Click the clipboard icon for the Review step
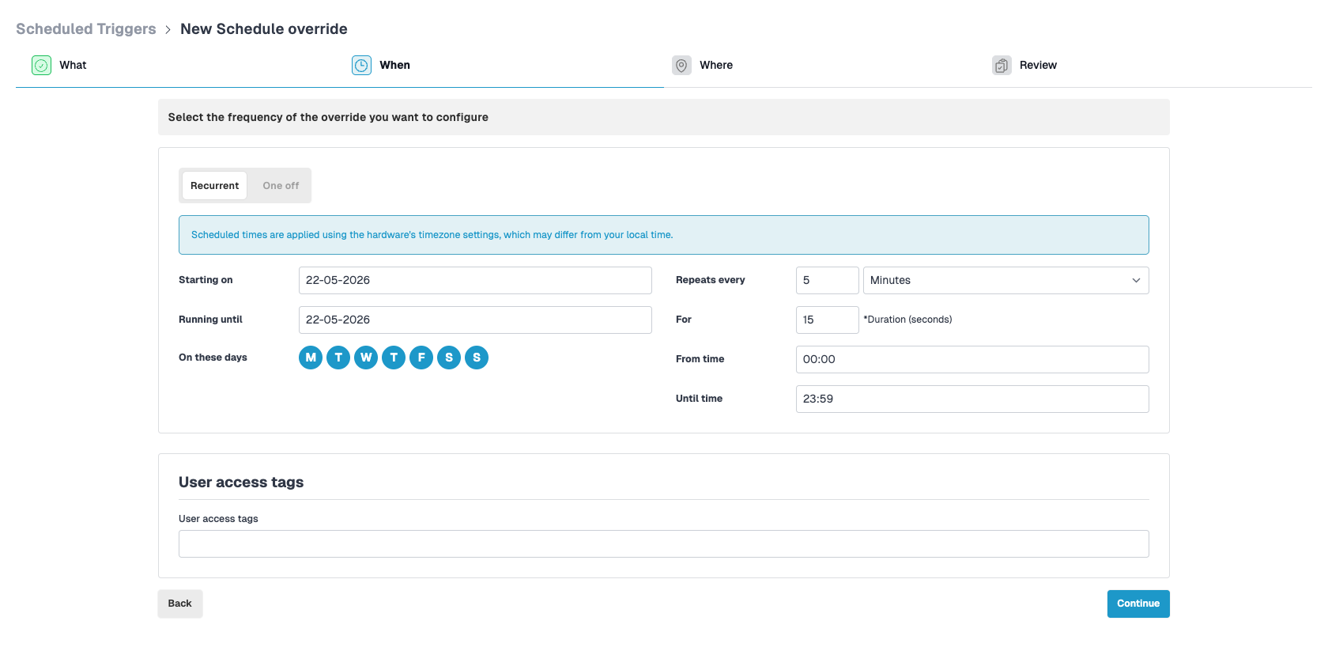Viewport: 1328px width, 651px height. tap(1002, 66)
